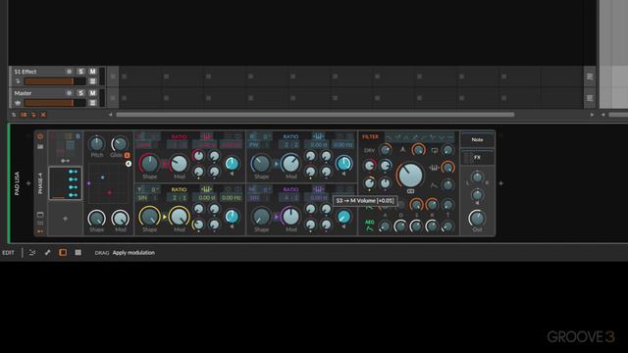Adjust Master track volume fader

[x=55, y=103]
